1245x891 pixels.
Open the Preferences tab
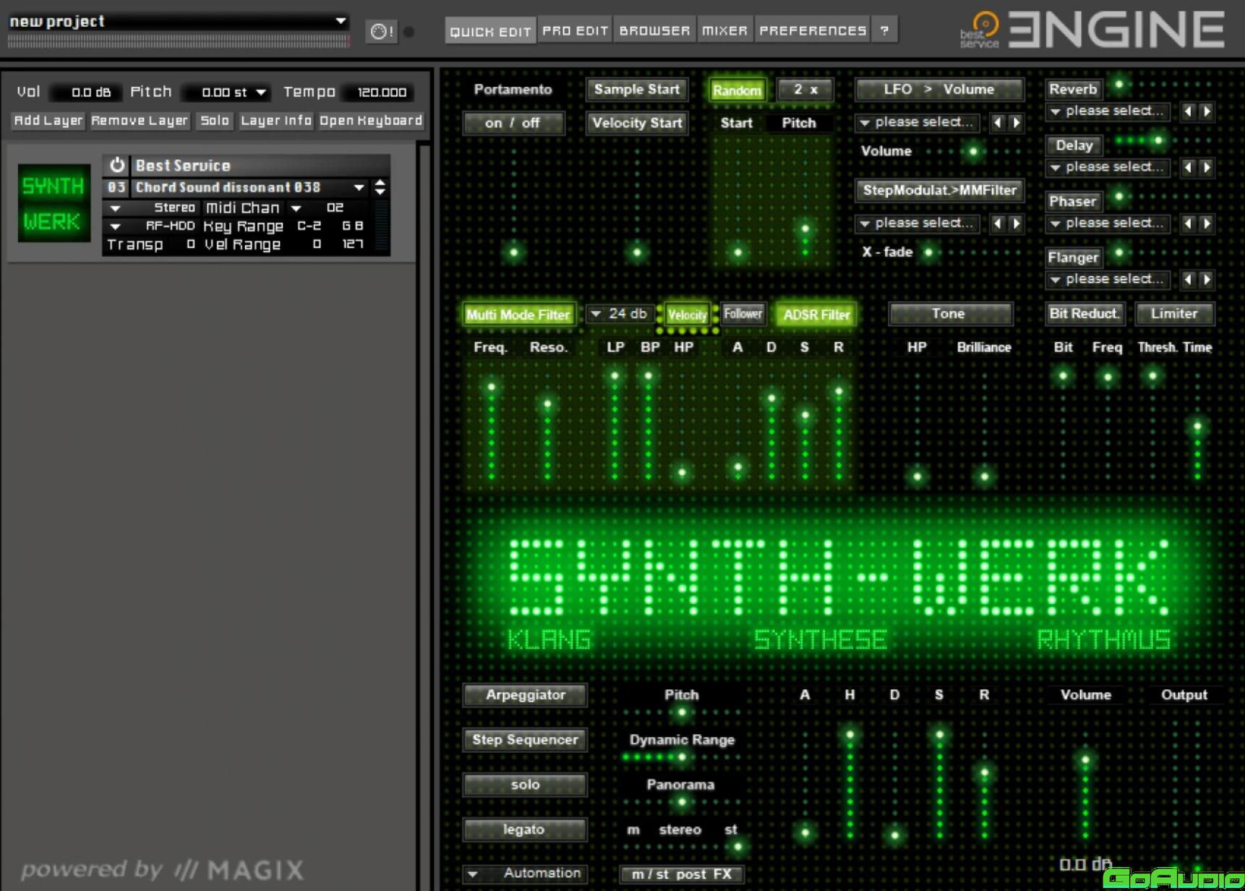(x=813, y=30)
